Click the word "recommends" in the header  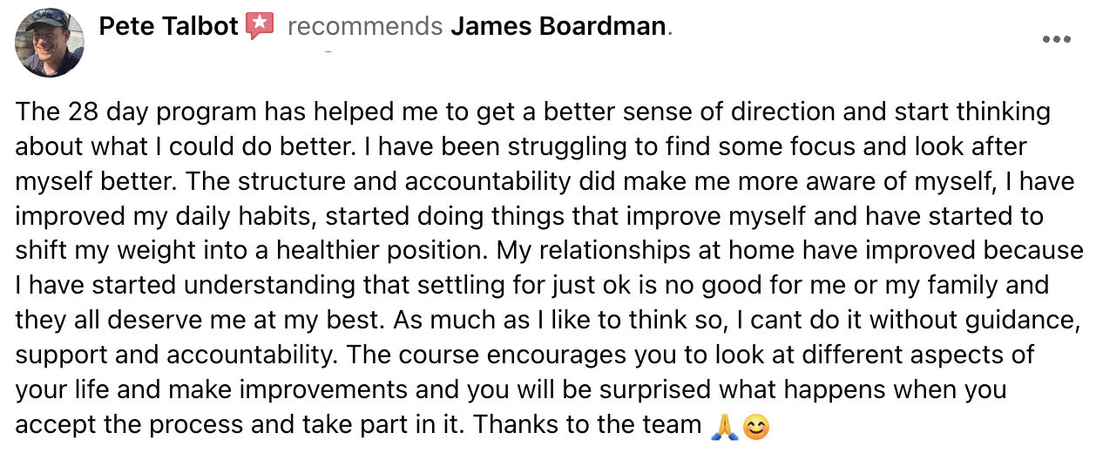(365, 26)
